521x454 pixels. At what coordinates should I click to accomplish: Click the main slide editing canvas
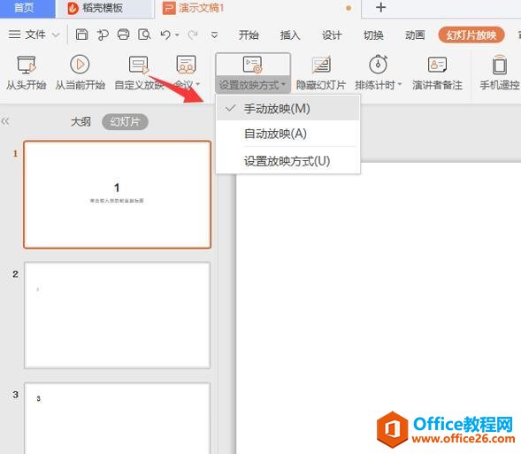coord(379,308)
